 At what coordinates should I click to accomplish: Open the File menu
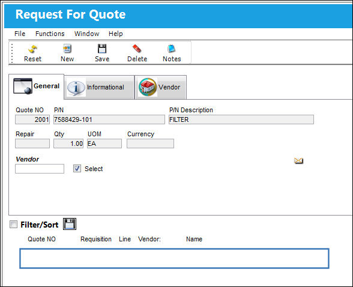click(20, 34)
